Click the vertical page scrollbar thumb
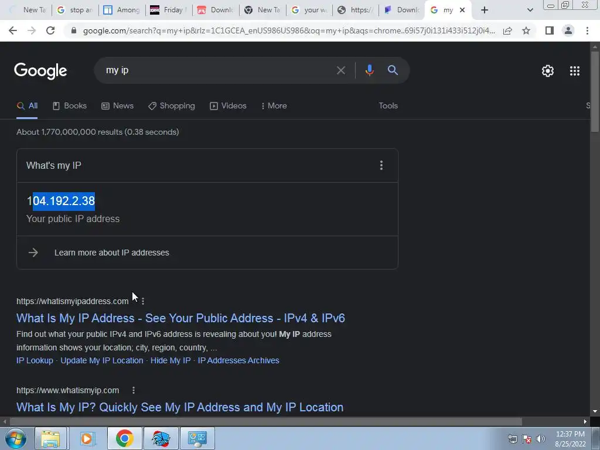This screenshot has width=600, height=450. [595, 92]
